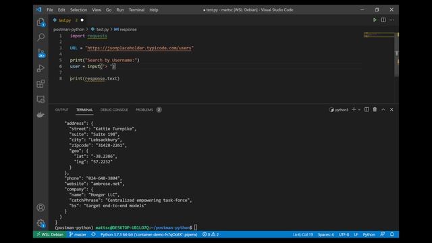Click line number 5 in the gutter

pyautogui.click(x=61, y=60)
